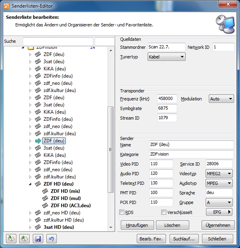The image size is (240, 248).
Task: Save the channel list with the floppy disk icon
Action: click(38, 239)
